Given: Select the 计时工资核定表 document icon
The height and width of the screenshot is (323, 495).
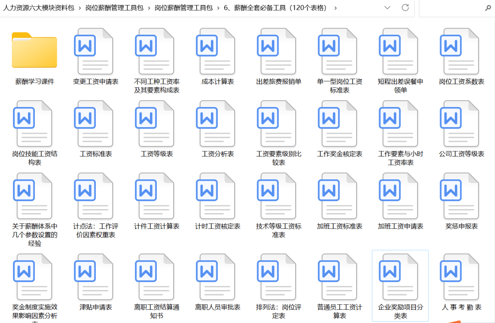Looking at the screenshot, I should [215, 196].
